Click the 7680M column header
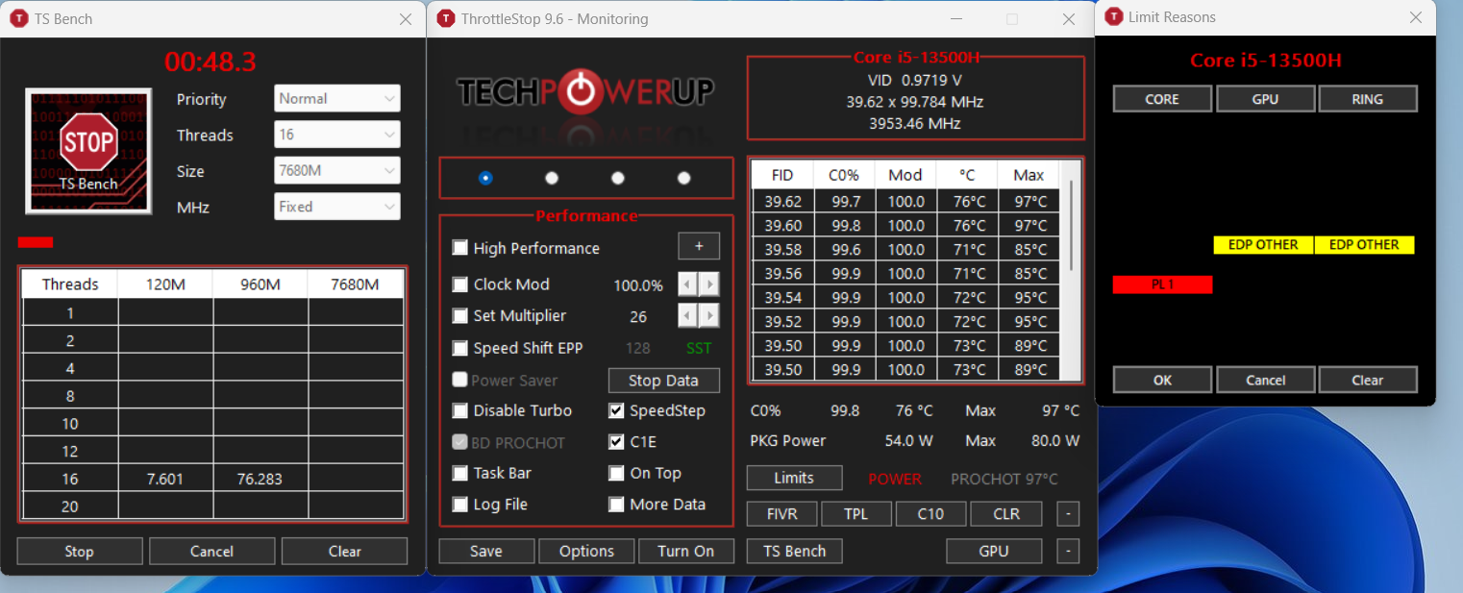Image resolution: width=1463 pixels, height=593 pixels. click(x=355, y=284)
